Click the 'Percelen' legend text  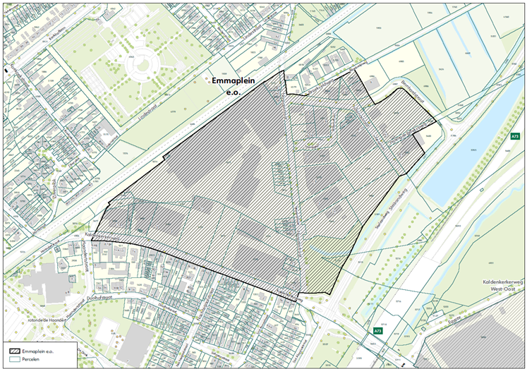[x=30, y=359]
